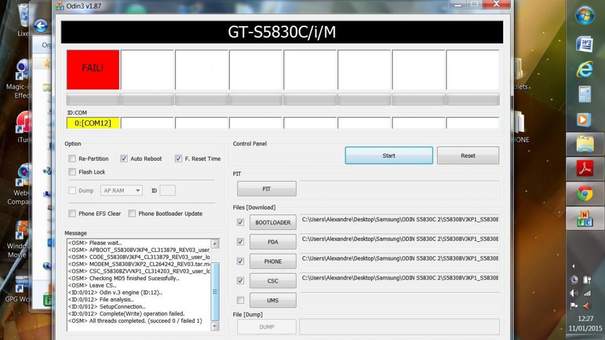This screenshot has width=605, height=340.
Task: Click the CSC file button
Action: pyautogui.click(x=273, y=281)
